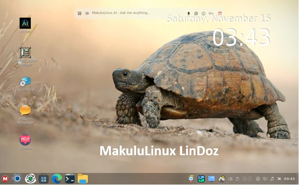Image resolution: width=299 pixels, height=185 pixels.
Task: Click the red window icon in AI bar
Action: pyautogui.click(x=220, y=13)
